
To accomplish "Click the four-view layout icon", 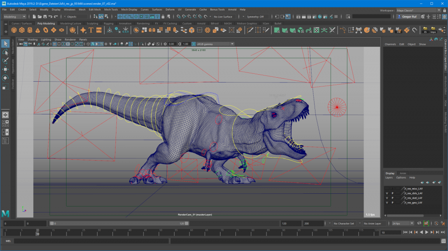I will [5, 124].
